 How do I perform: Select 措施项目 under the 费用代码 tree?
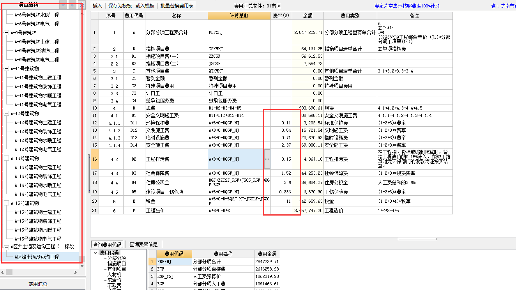click(117, 263)
